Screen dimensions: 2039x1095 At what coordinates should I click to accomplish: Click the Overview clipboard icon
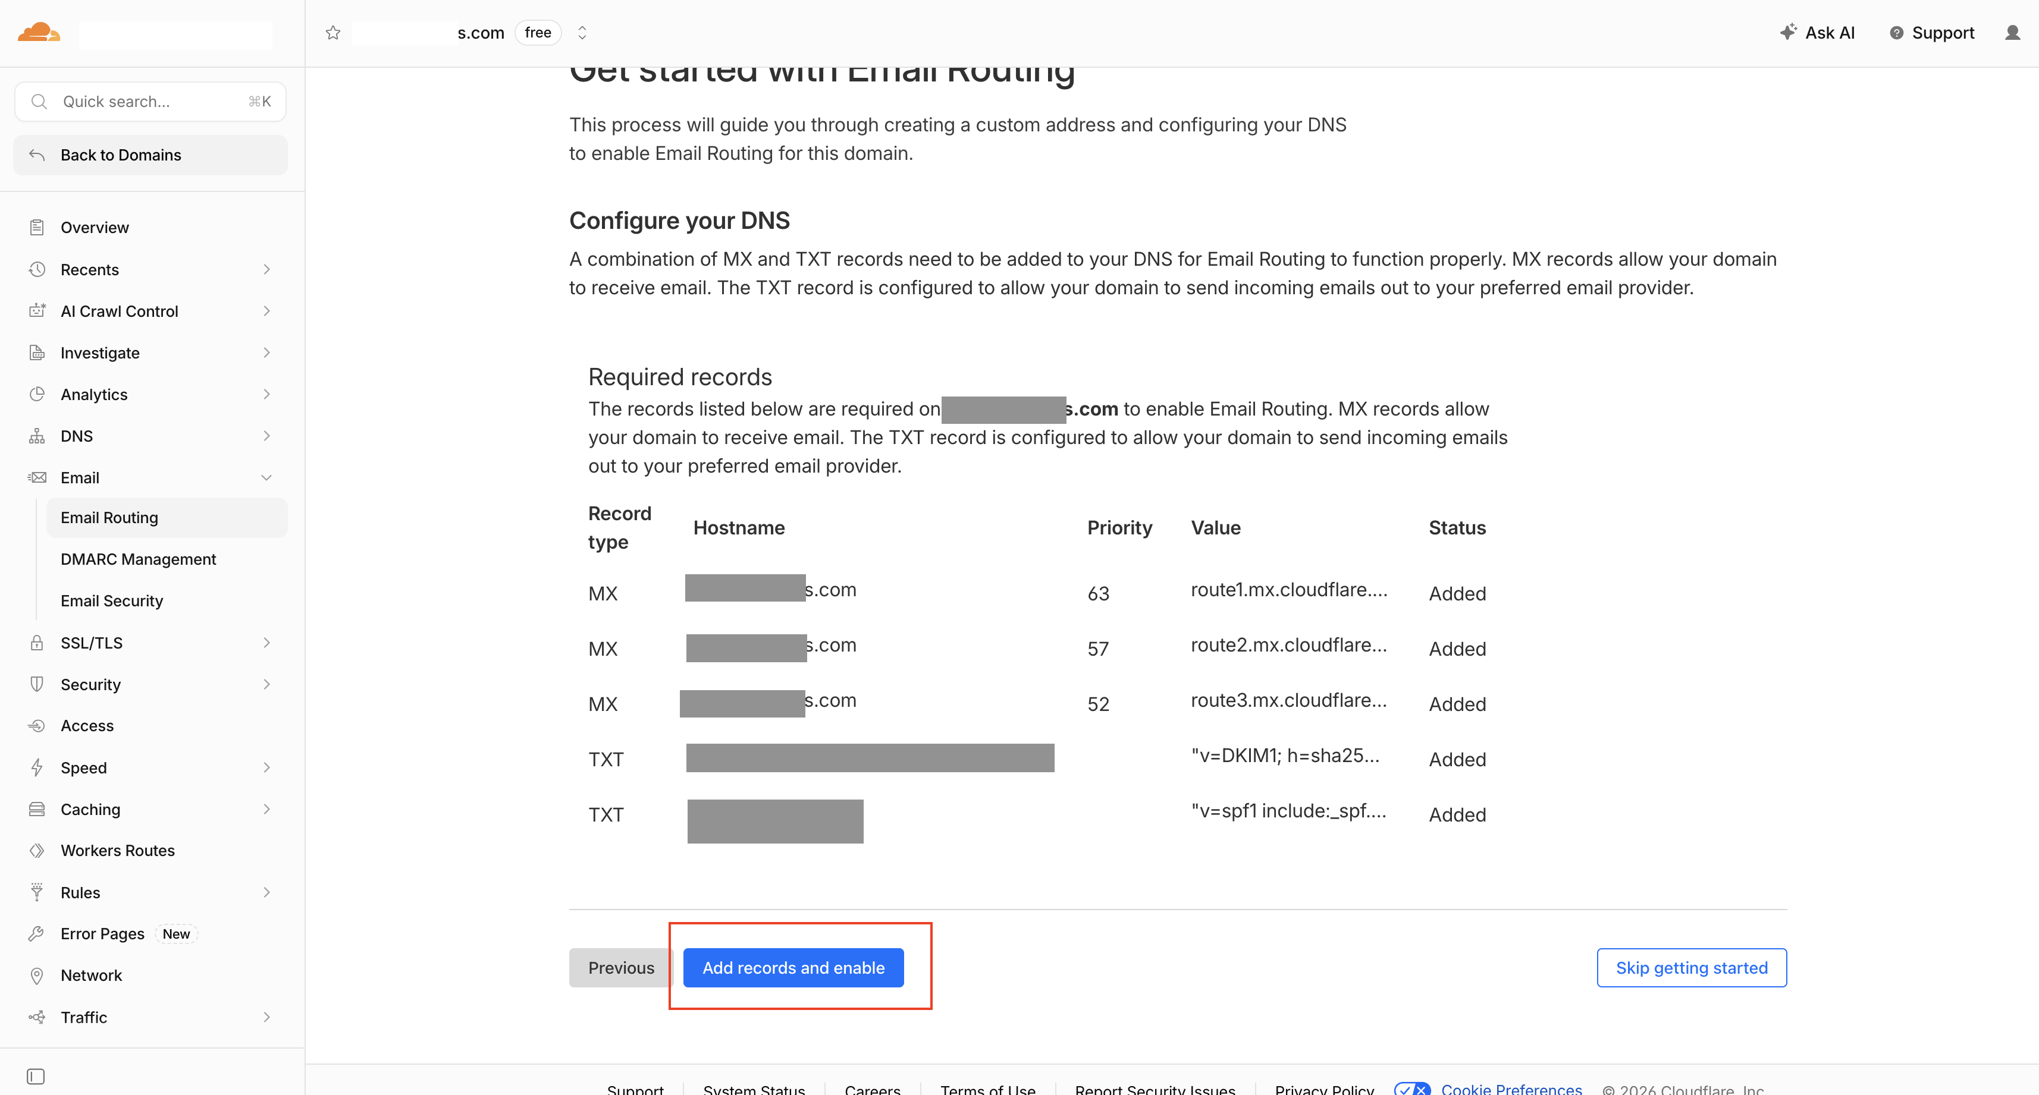click(x=36, y=228)
